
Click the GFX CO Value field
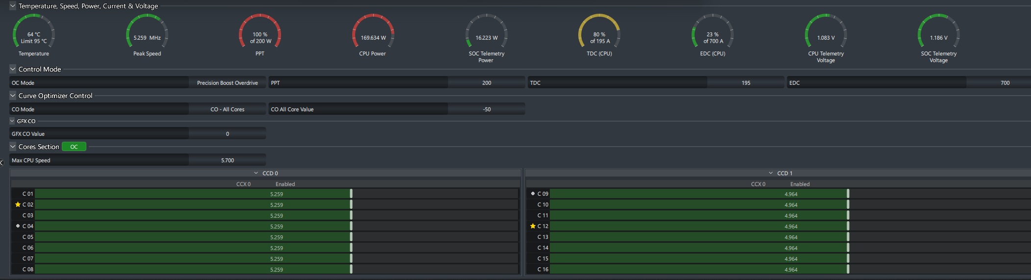pyautogui.click(x=227, y=134)
